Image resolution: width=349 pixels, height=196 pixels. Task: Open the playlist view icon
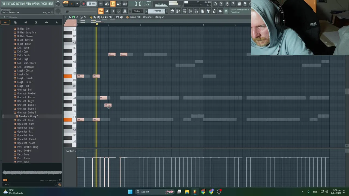coord(172,11)
